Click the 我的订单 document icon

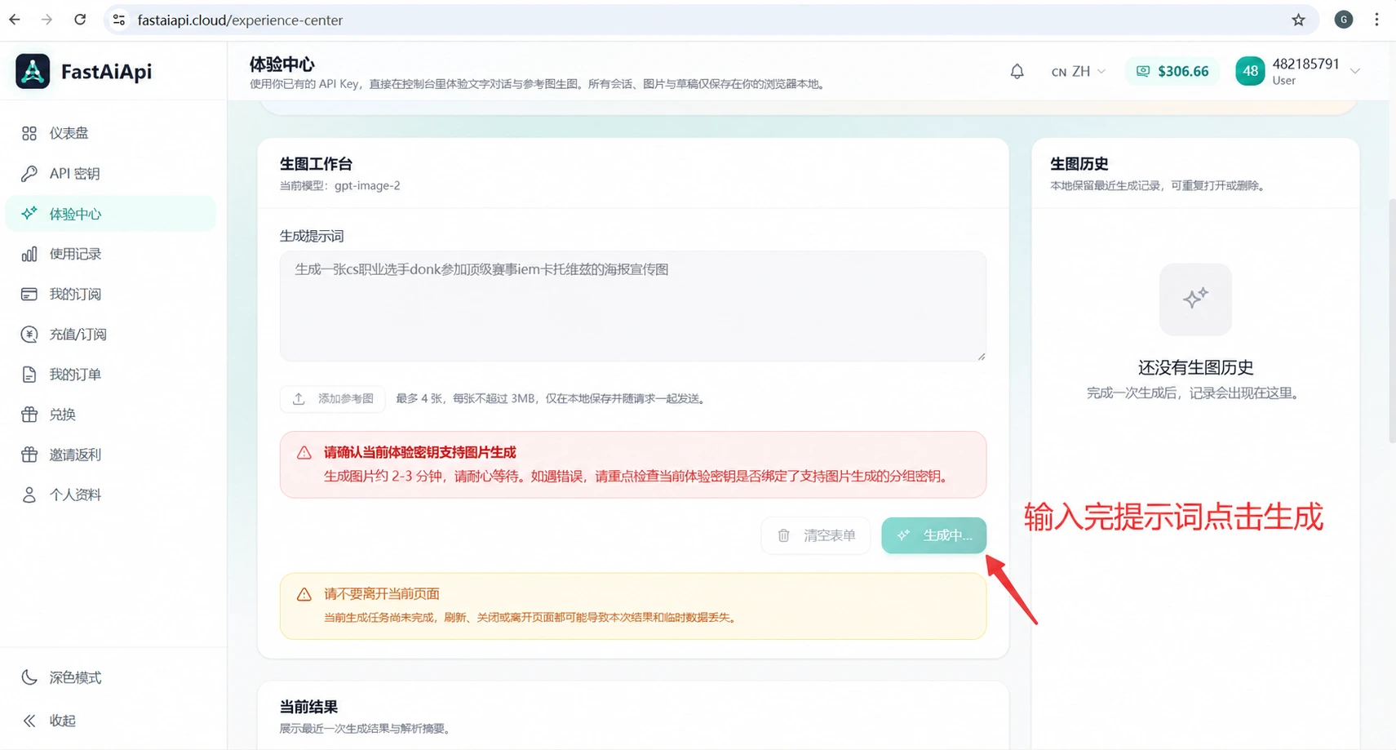29,374
